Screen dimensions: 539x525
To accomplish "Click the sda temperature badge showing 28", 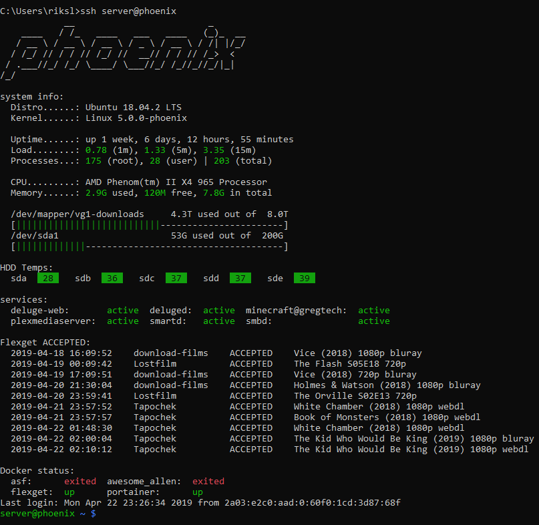I will pyautogui.click(x=47, y=278).
